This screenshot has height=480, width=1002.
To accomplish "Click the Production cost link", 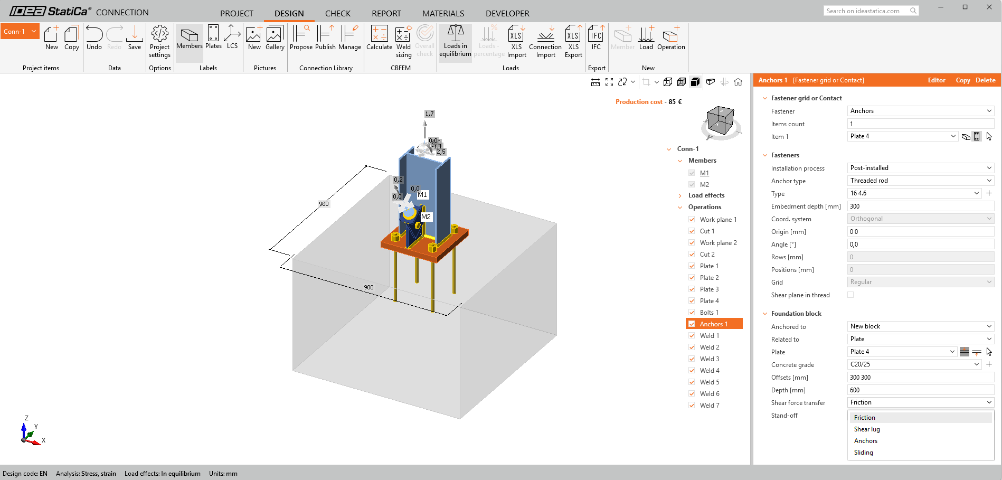I will click(639, 102).
